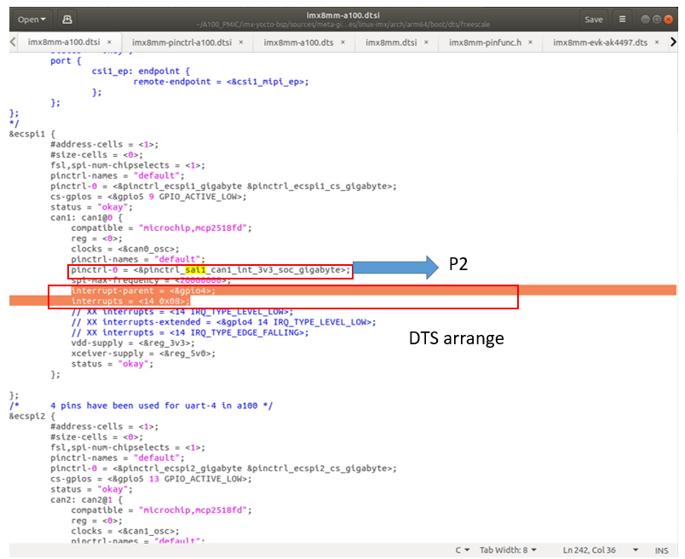The width and height of the screenshot is (685, 559).
Task: Click the highlighted sai1 search match
Action: coord(195,269)
